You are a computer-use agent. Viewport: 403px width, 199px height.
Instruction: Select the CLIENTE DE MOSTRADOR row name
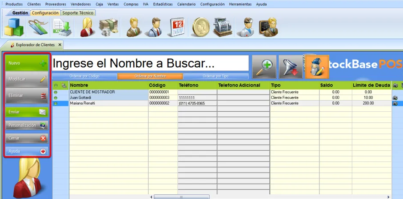[x=108, y=92]
